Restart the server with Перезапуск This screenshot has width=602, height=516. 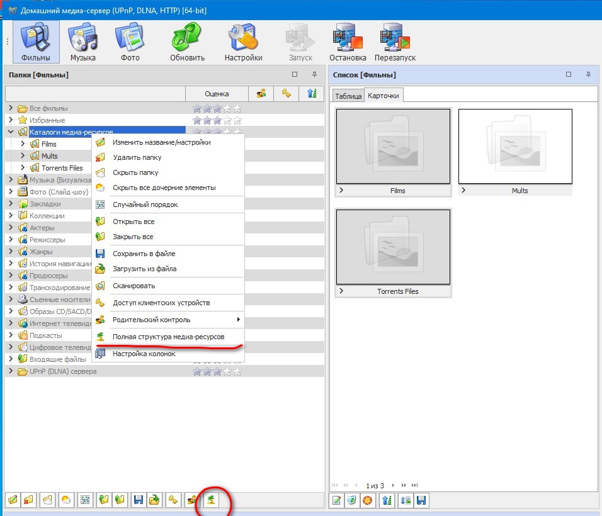(395, 42)
